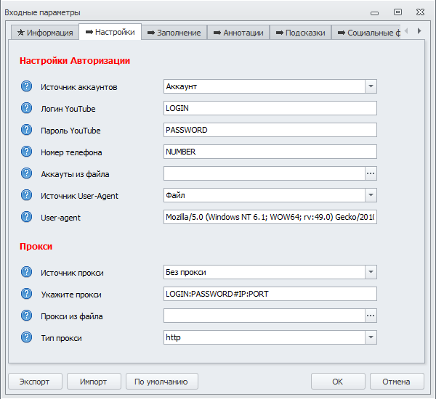Focus the Логин YouTube field
This screenshot has width=436, height=399.
tap(270, 108)
